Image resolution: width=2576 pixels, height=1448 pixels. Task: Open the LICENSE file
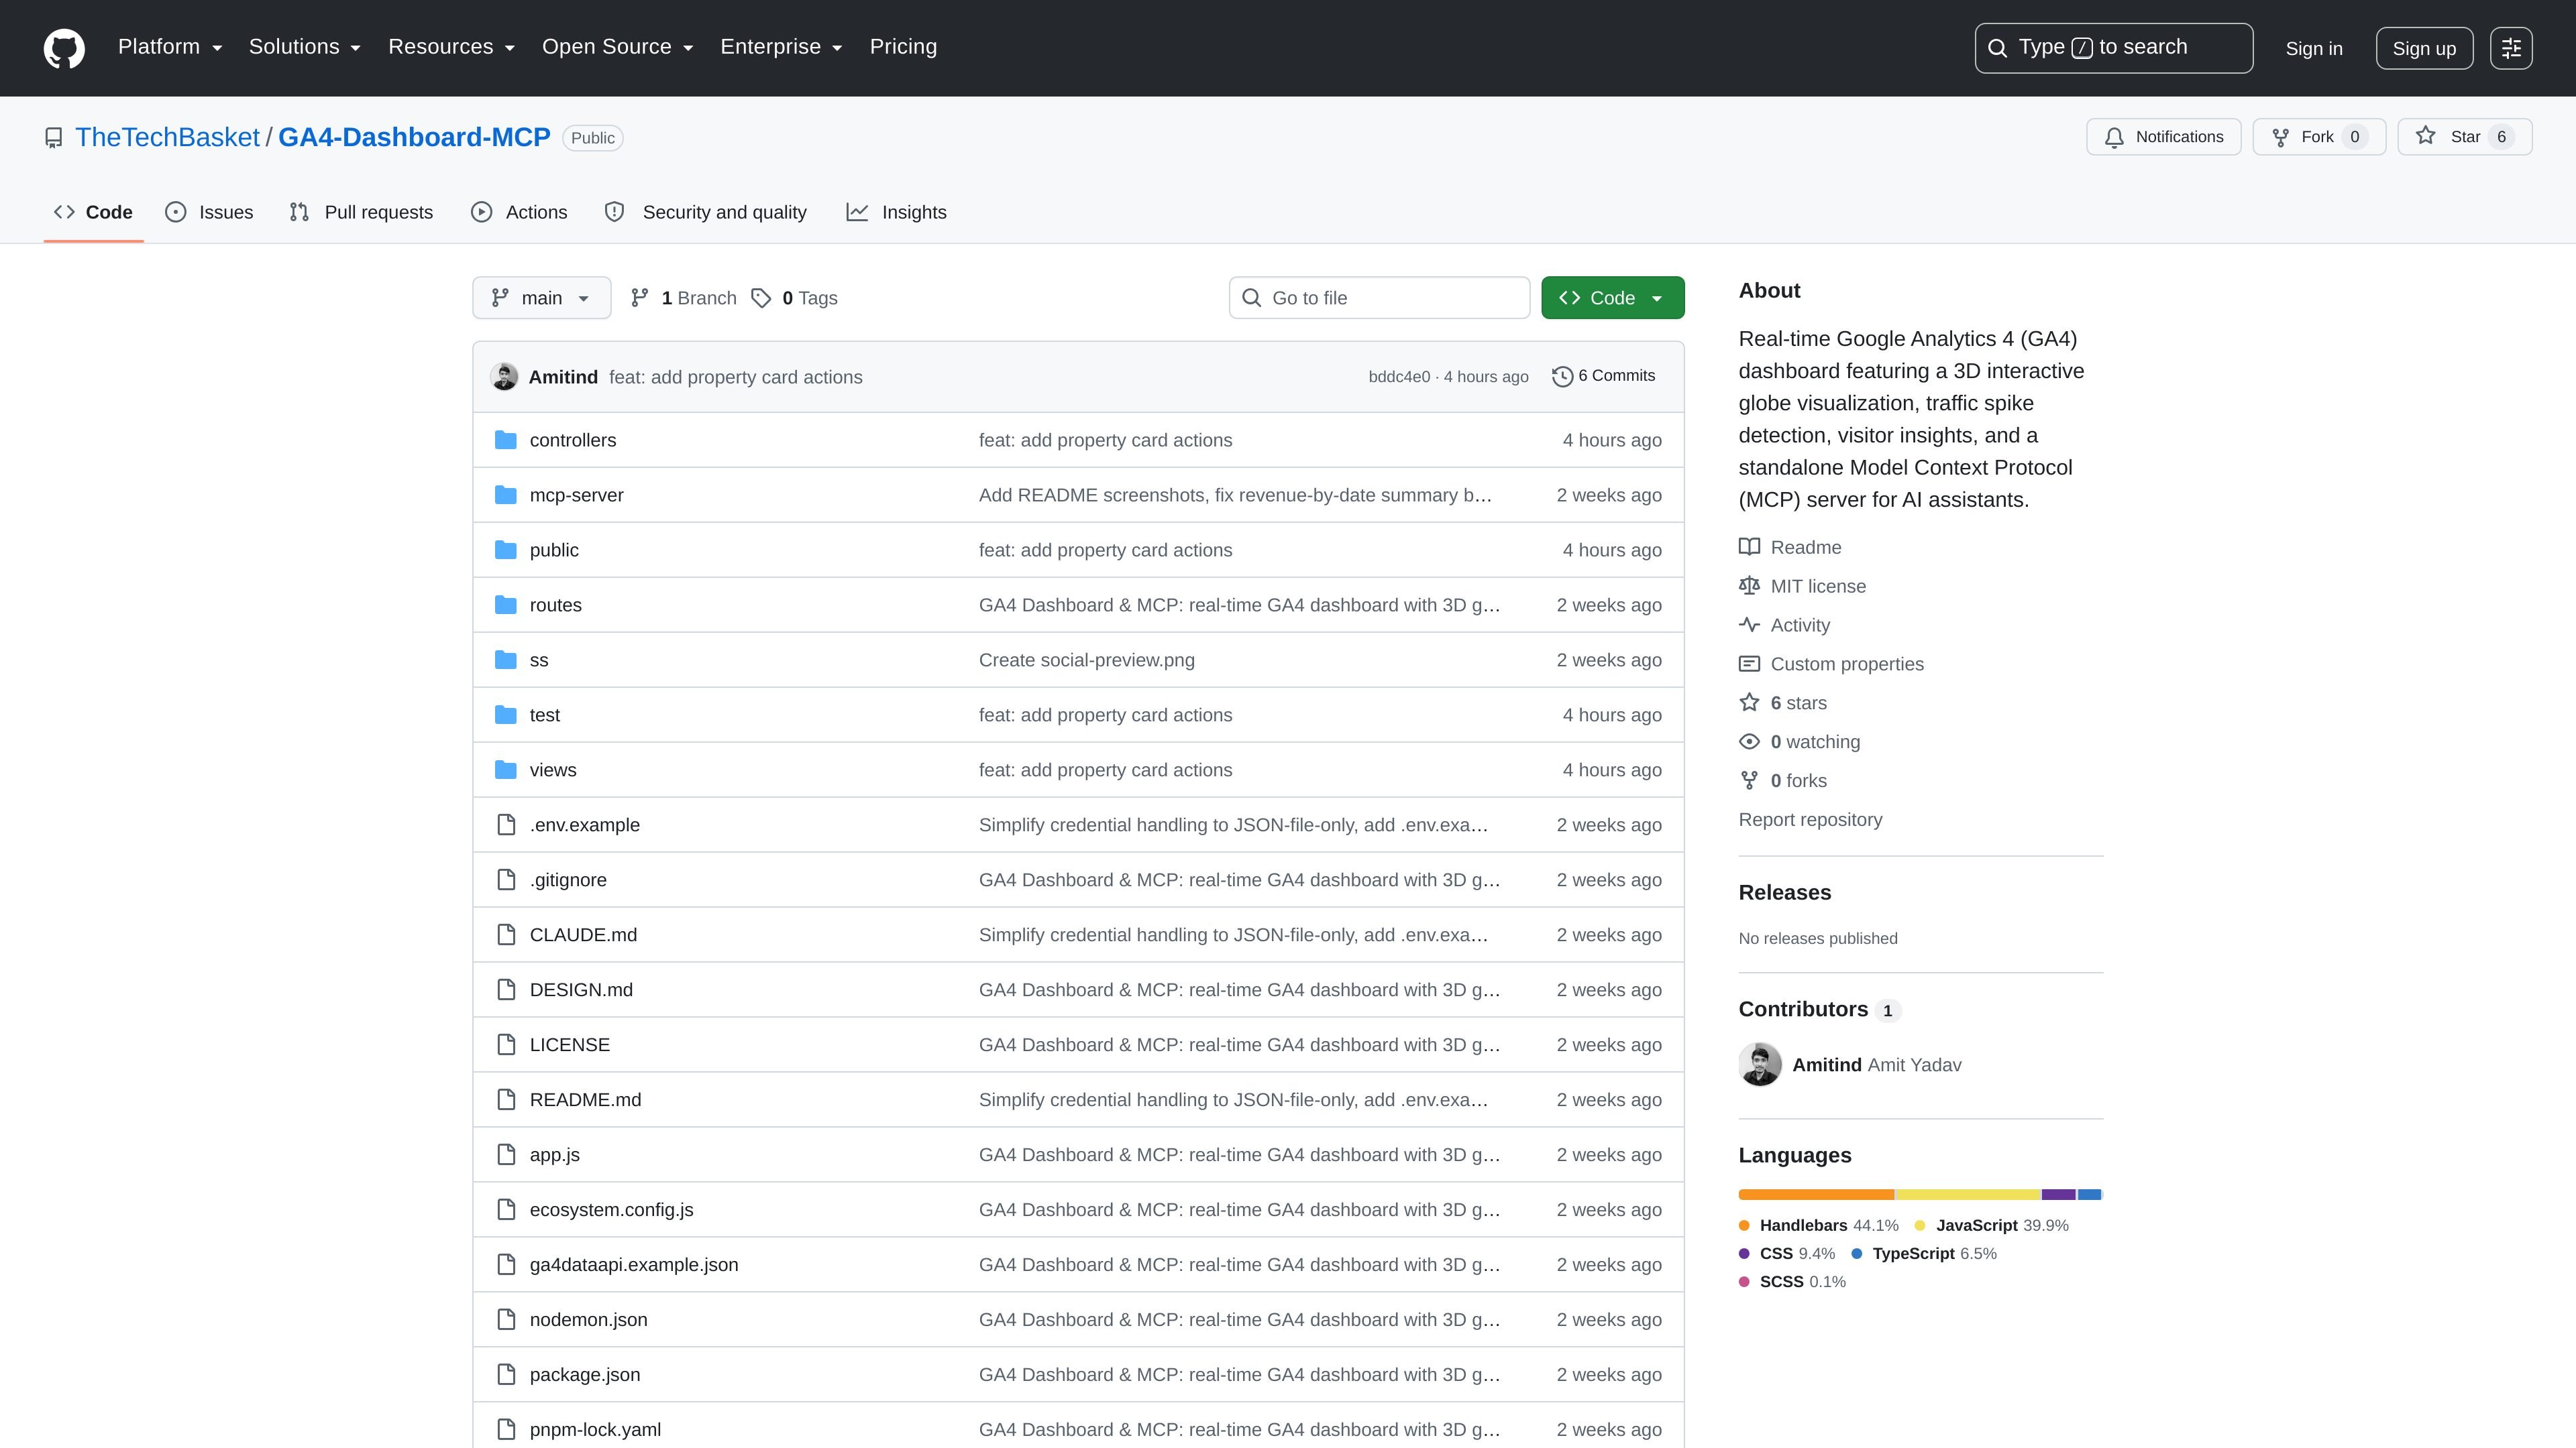[569, 1044]
